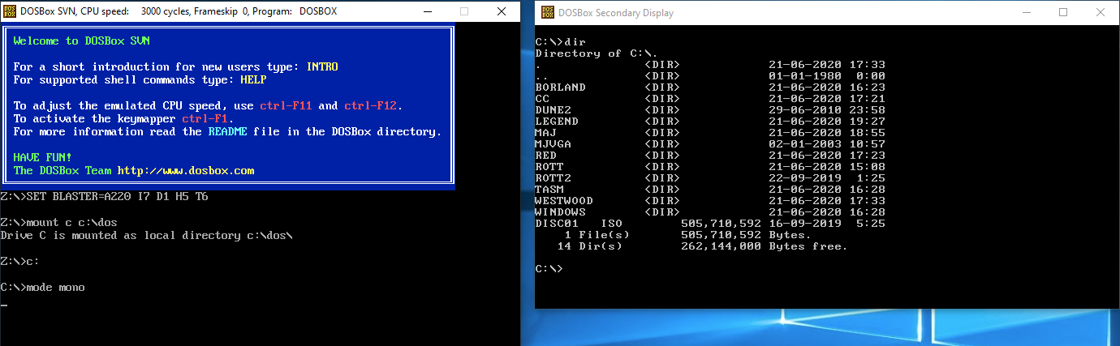Click the DOSBox Secondary Display title text
This screenshot has width=1120, height=346.
tap(618, 13)
